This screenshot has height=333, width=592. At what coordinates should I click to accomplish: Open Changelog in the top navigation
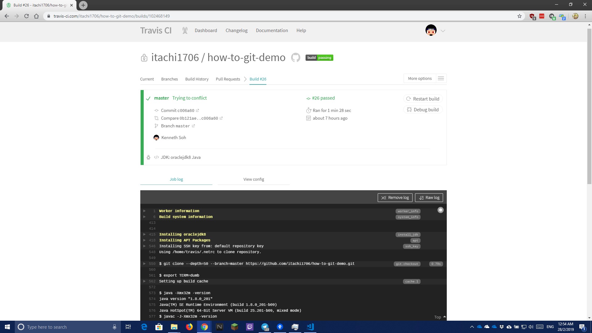[x=236, y=31]
